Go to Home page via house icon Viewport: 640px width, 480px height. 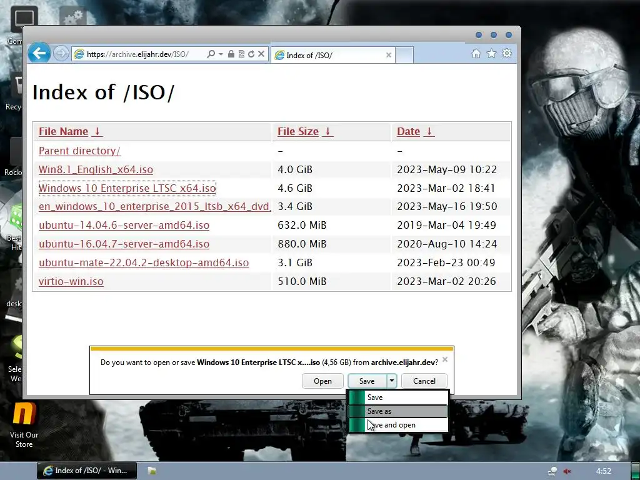click(476, 54)
